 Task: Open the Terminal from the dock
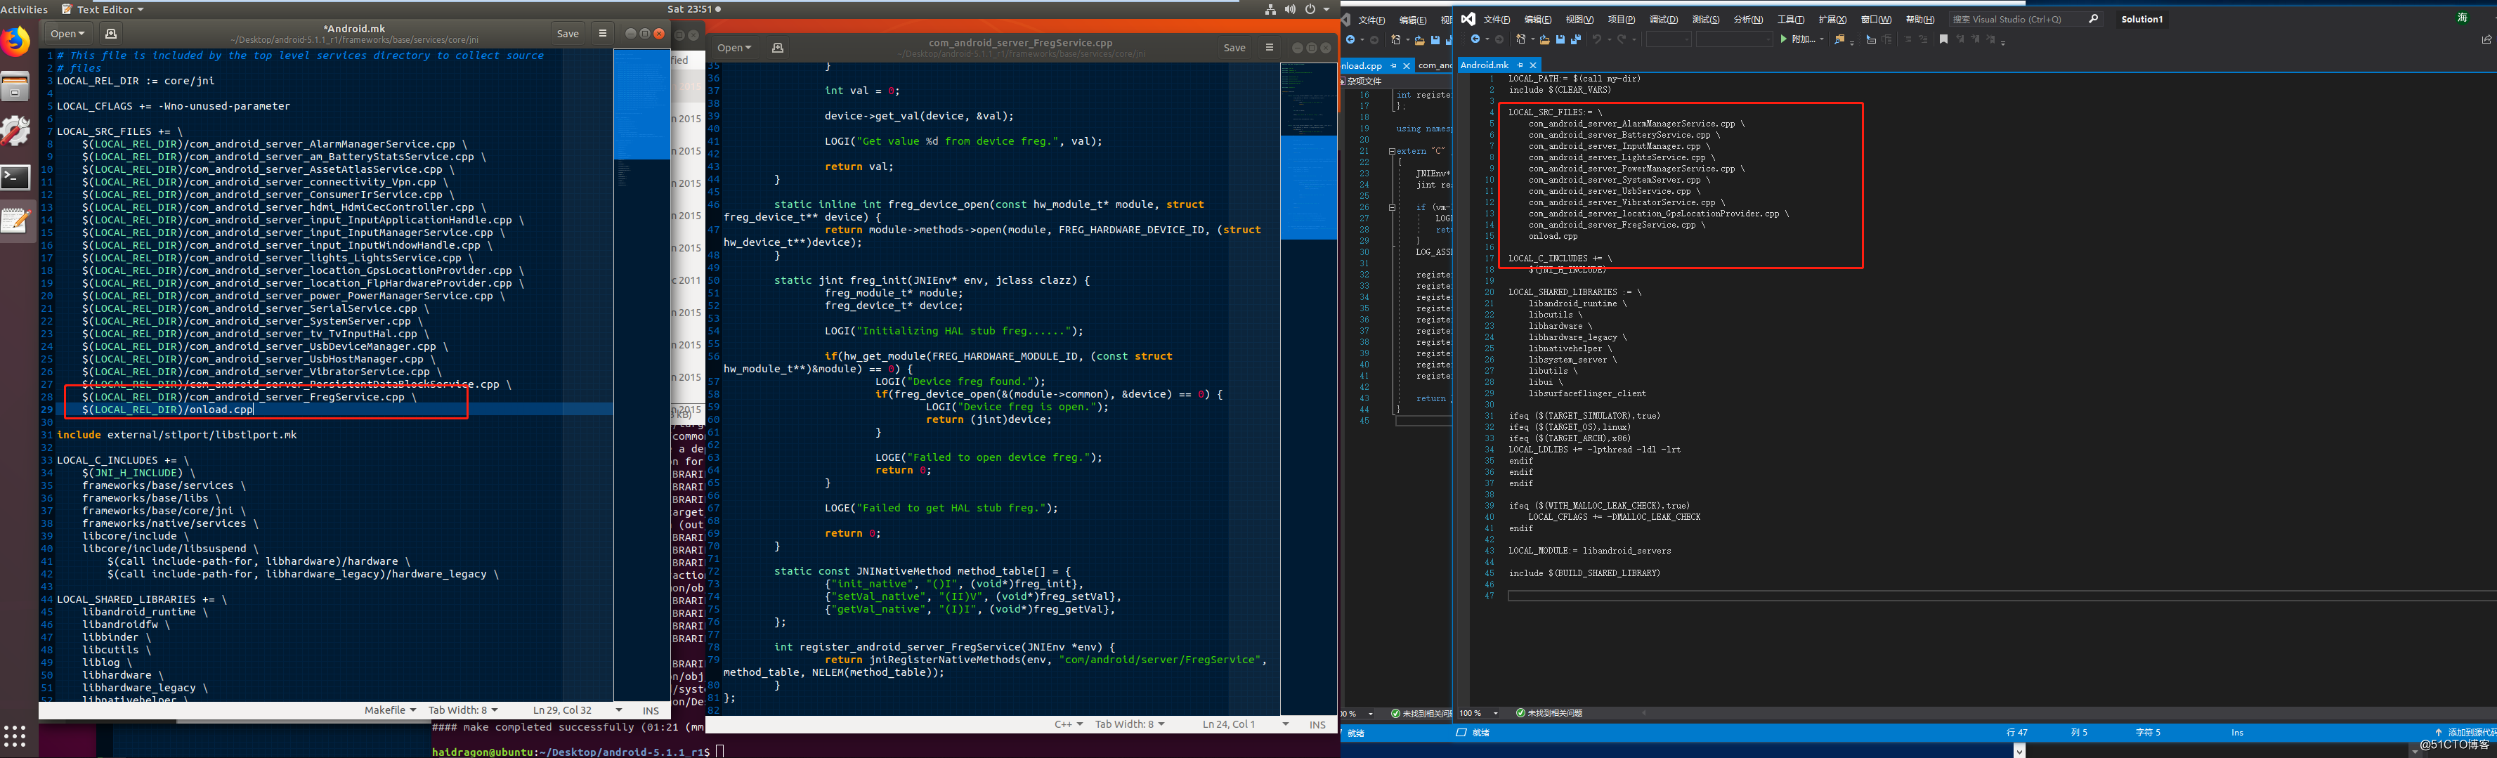[15, 178]
